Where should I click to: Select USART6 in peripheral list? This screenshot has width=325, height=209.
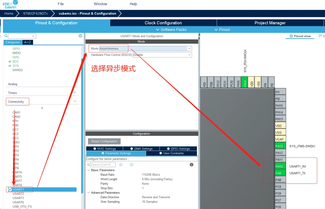tap(18, 202)
